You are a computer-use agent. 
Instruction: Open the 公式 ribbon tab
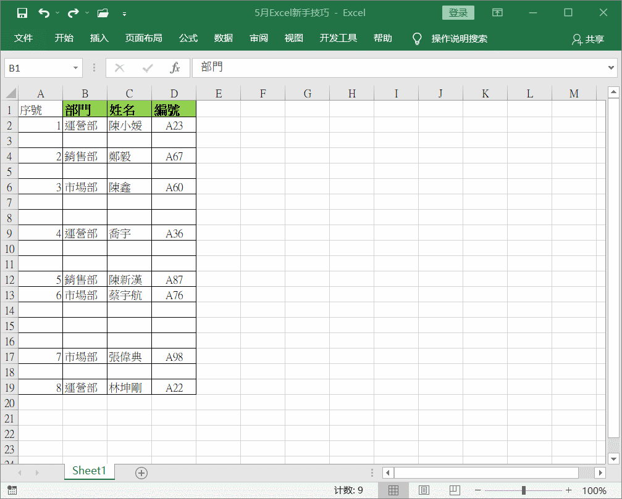(x=188, y=38)
